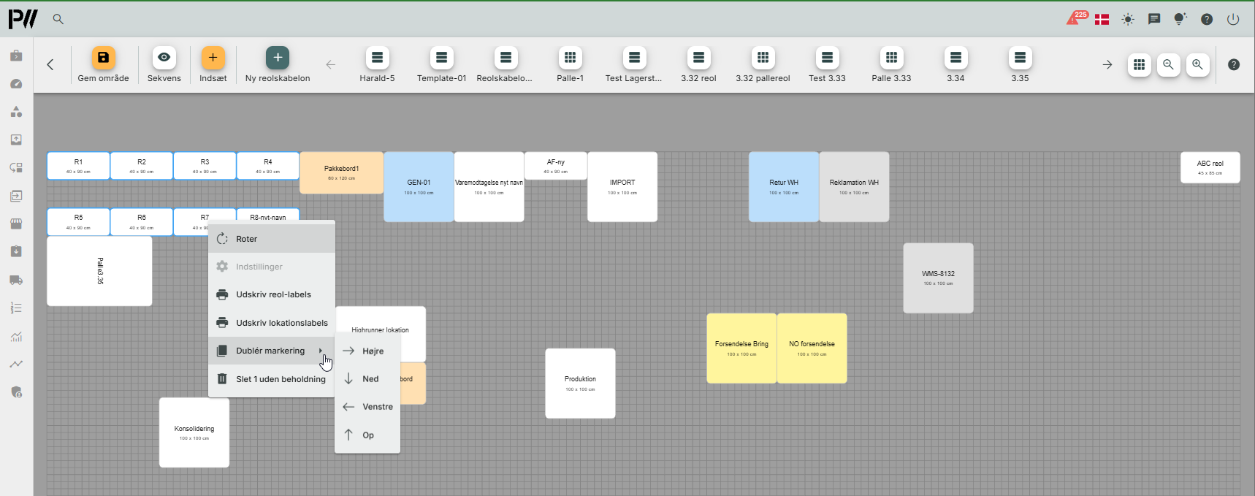Choose Udskriv reol-labels

[272, 294]
